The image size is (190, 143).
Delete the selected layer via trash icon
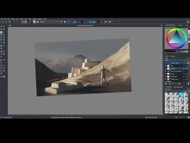pyautogui.click(x=188, y=84)
